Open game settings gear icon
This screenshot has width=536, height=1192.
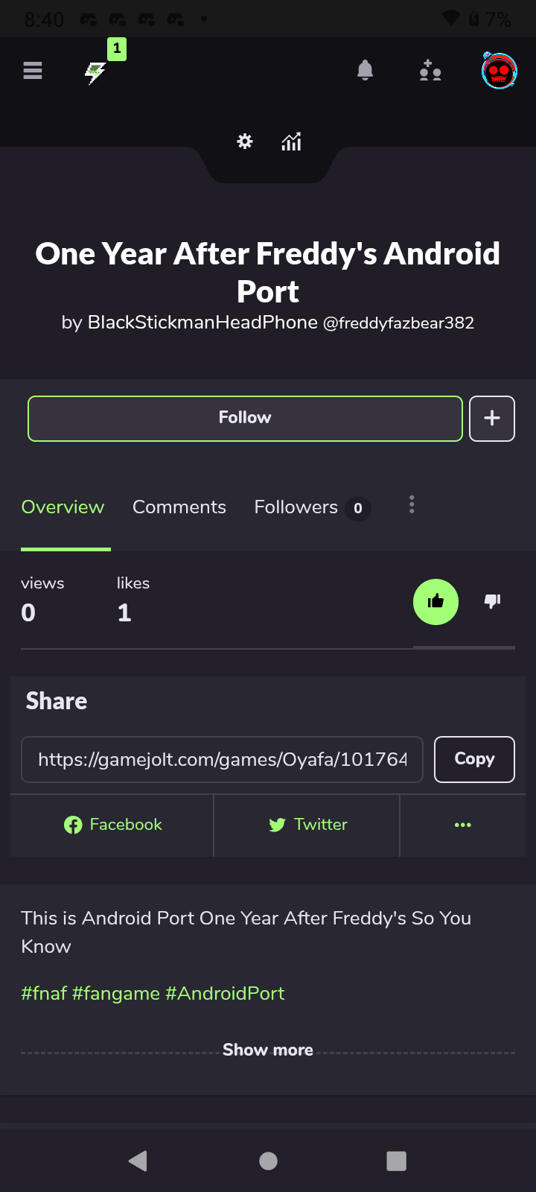click(x=245, y=141)
